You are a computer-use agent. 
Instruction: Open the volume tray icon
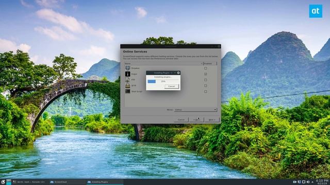(x=308, y=182)
